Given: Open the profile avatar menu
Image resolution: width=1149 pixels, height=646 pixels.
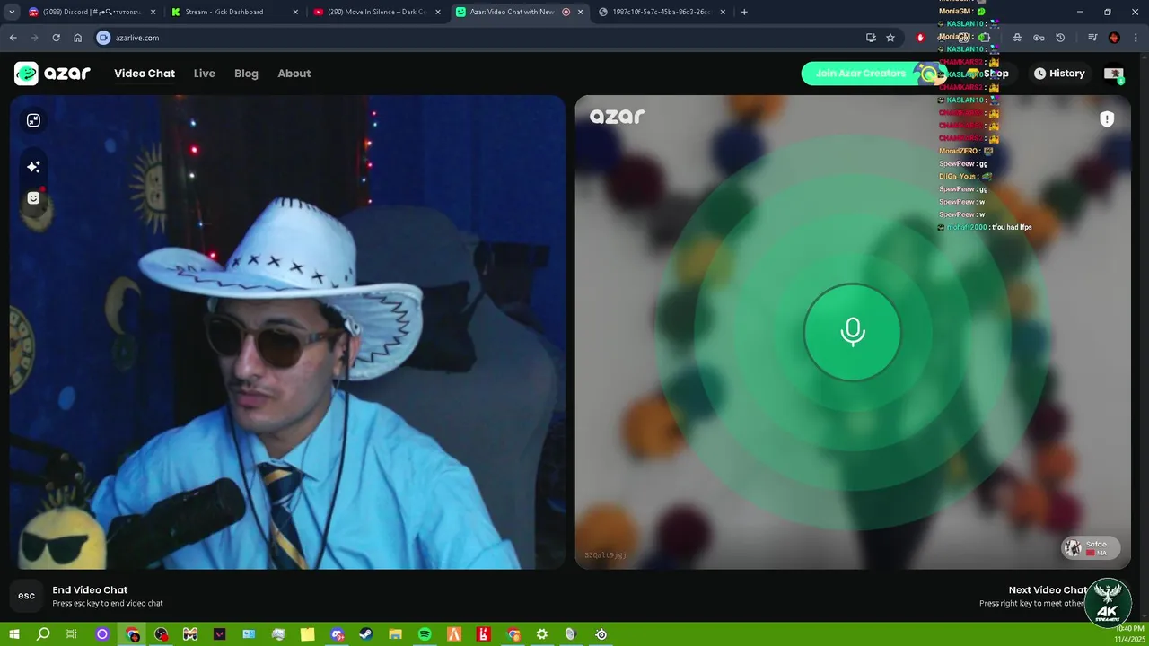Looking at the screenshot, I should (1114, 74).
